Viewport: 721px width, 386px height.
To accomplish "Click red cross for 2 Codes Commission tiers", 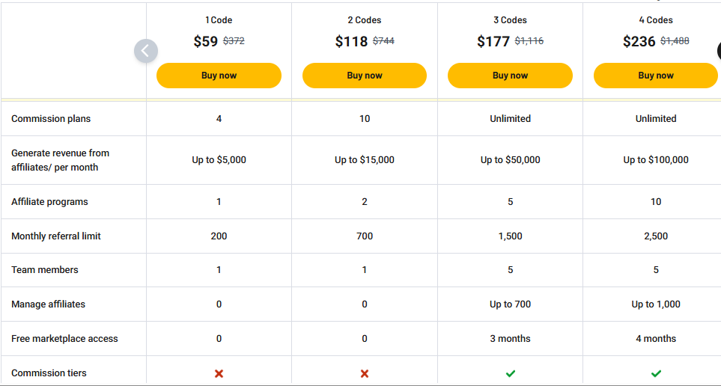I will tap(365, 373).
